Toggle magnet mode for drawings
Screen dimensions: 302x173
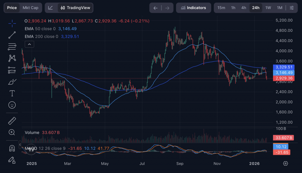click(x=12, y=148)
